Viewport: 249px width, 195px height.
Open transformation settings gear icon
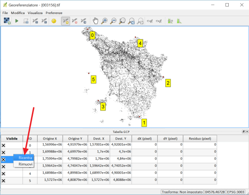53,20
